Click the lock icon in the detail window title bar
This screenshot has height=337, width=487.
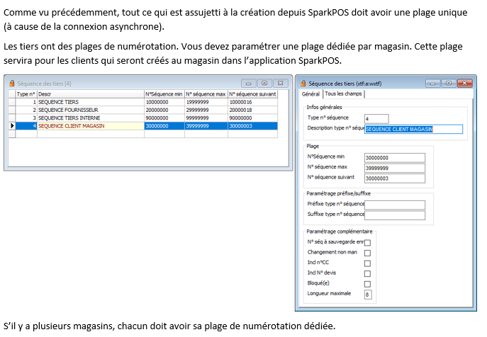pyautogui.click(x=303, y=83)
